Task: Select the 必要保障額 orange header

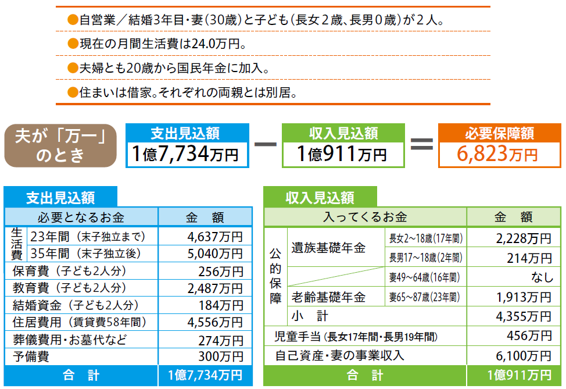Action: click(x=500, y=133)
